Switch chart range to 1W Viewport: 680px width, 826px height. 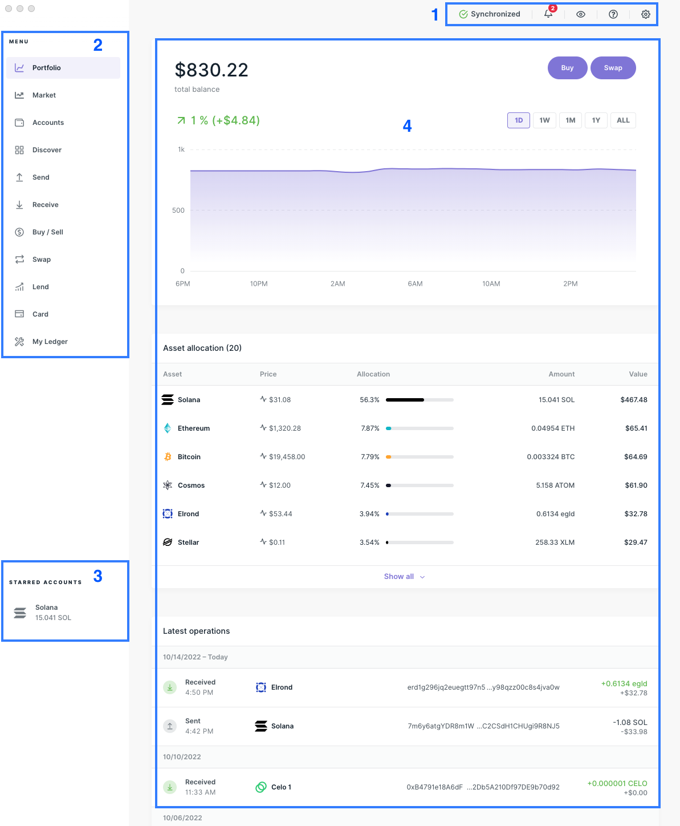pos(545,120)
